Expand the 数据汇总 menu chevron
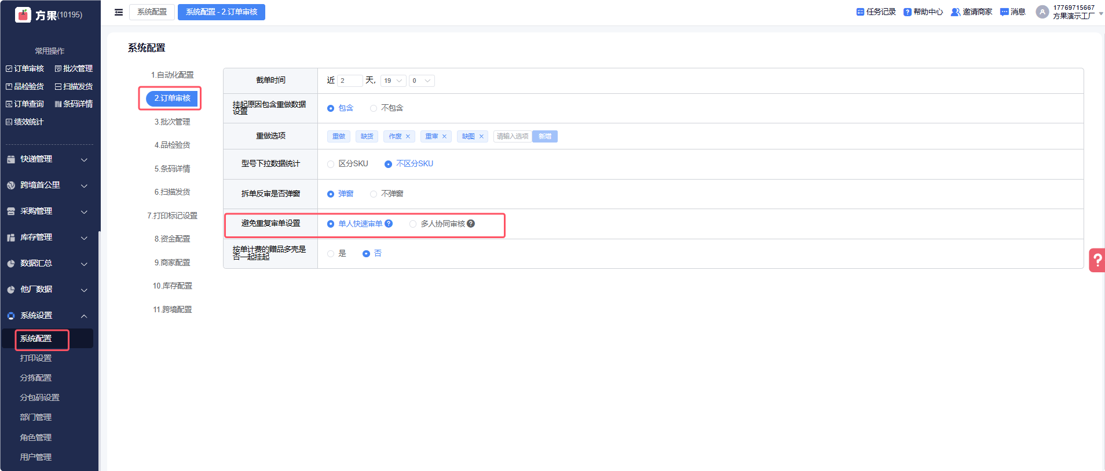The height and width of the screenshot is (471, 1105). coord(84,264)
